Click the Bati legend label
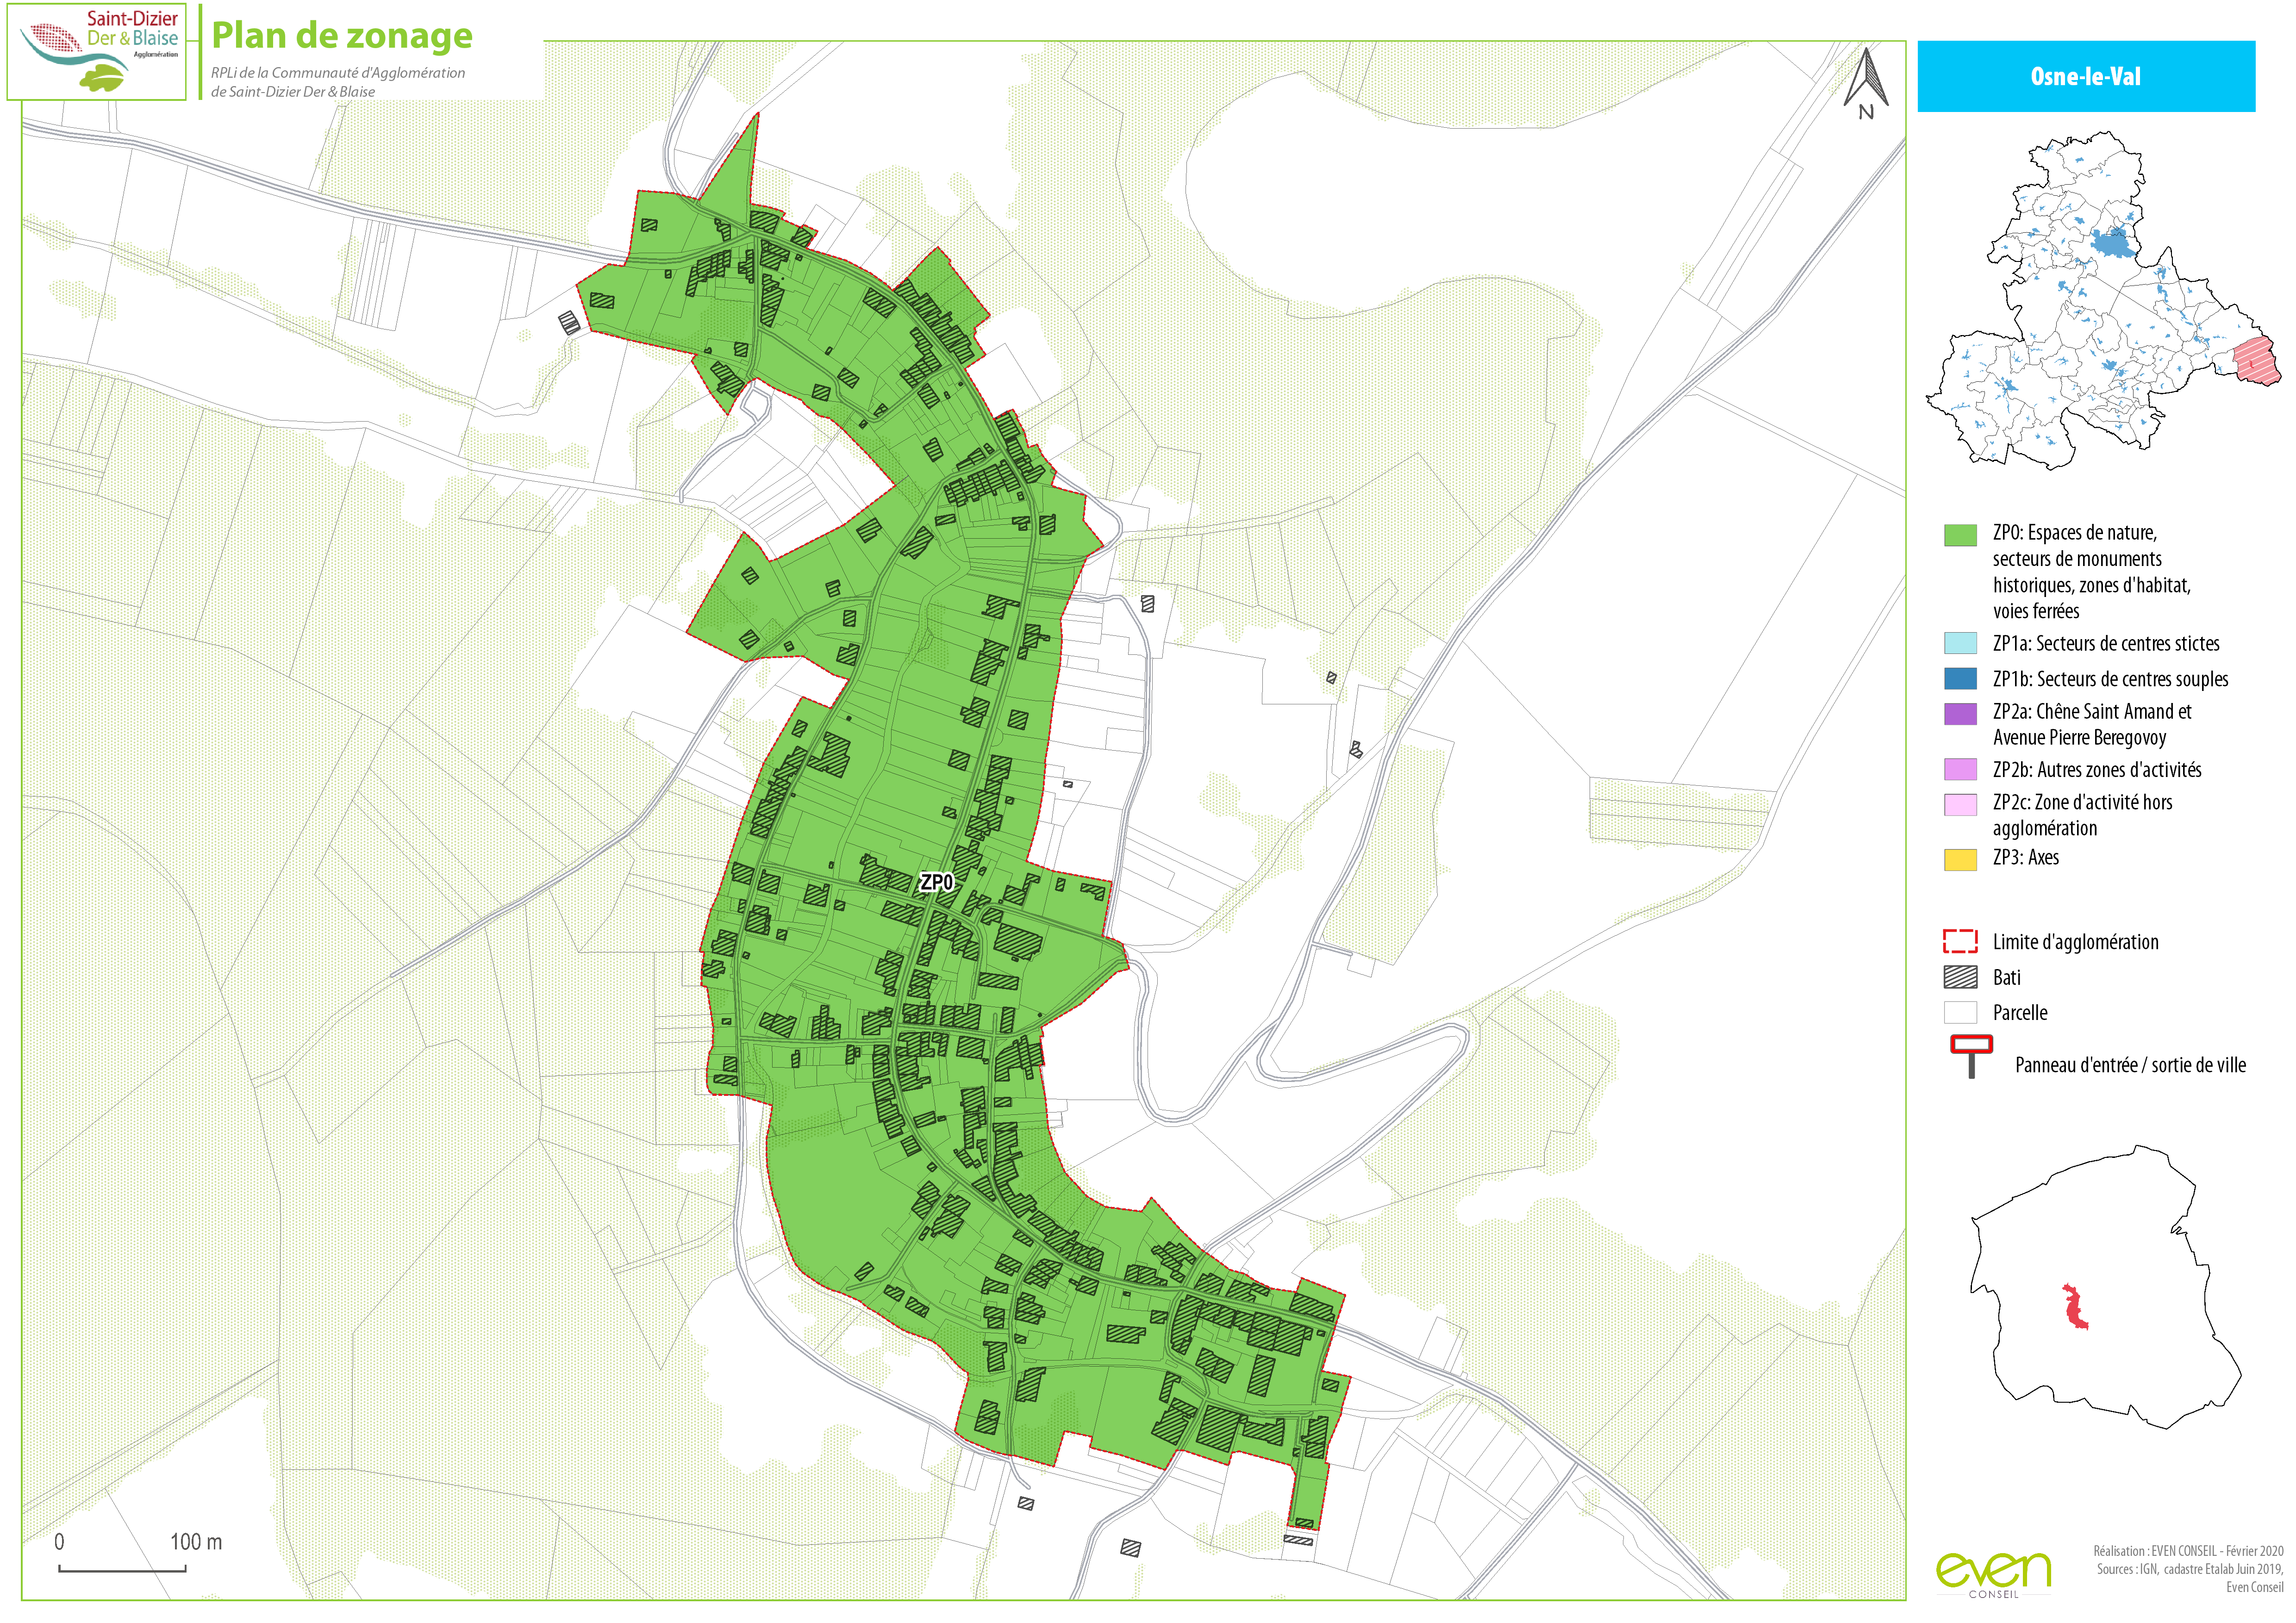The width and height of the screenshot is (2296, 1623). click(2006, 978)
